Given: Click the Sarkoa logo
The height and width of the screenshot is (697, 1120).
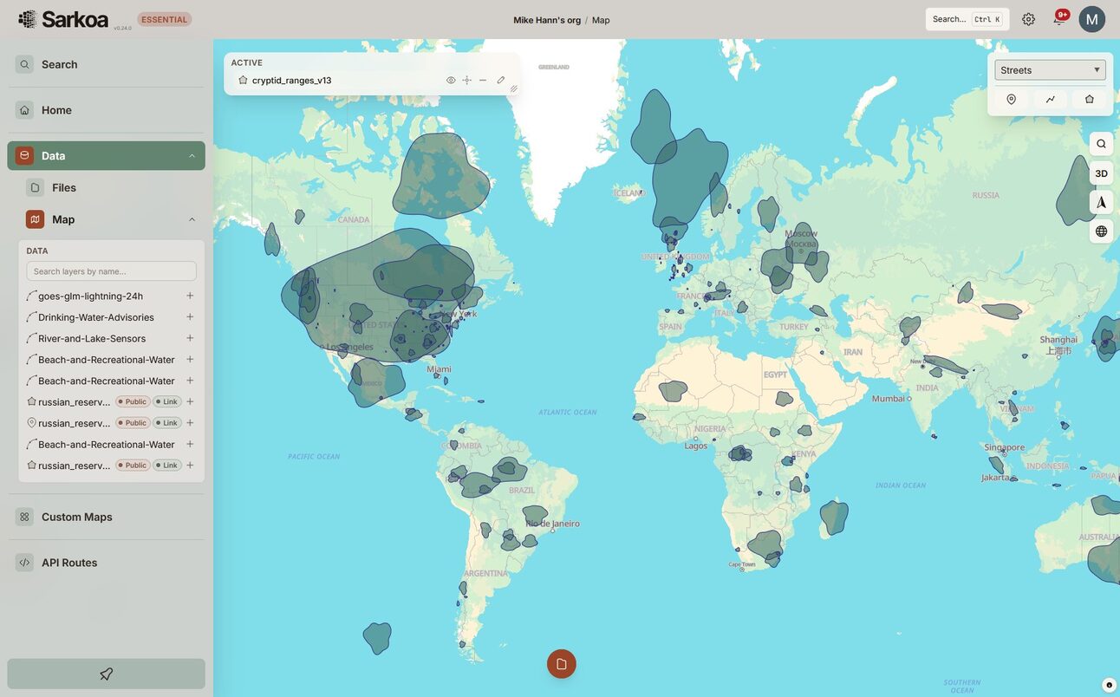Looking at the screenshot, I should point(64,19).
